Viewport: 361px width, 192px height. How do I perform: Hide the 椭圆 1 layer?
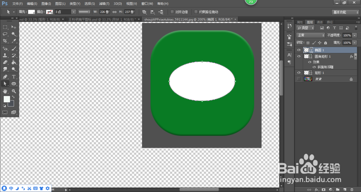pyautogui.click(x=299, y=50)
